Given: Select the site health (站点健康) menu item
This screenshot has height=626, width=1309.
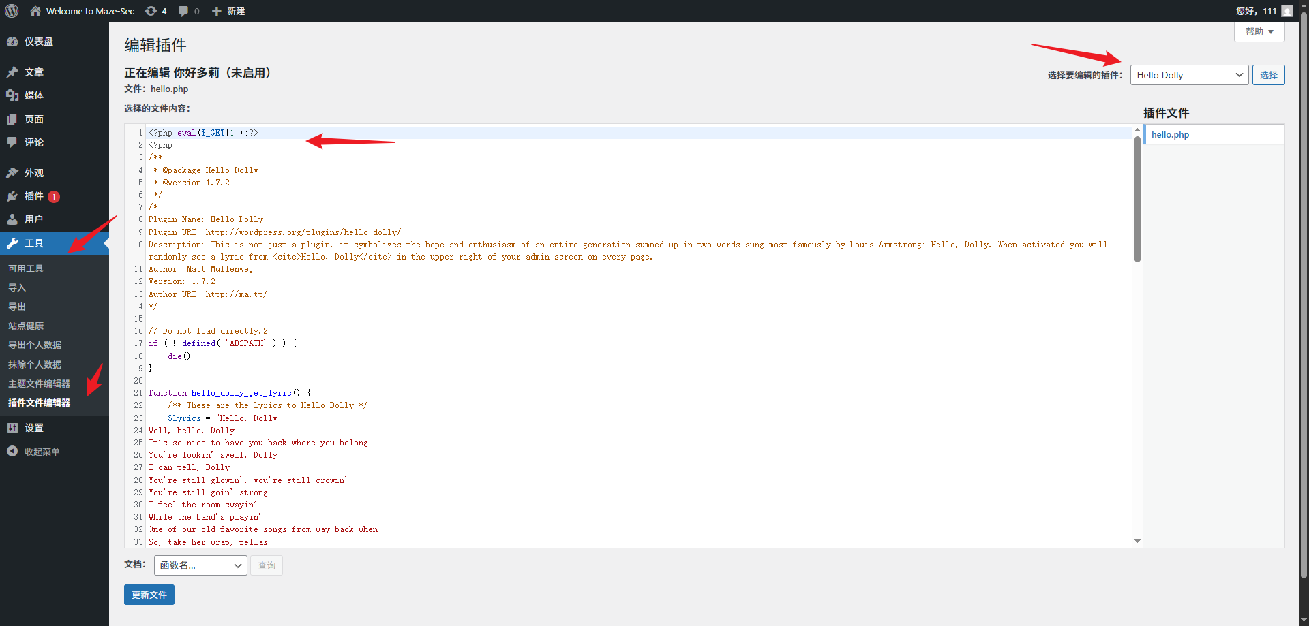Looking at the screenshot, I should 26,326.
